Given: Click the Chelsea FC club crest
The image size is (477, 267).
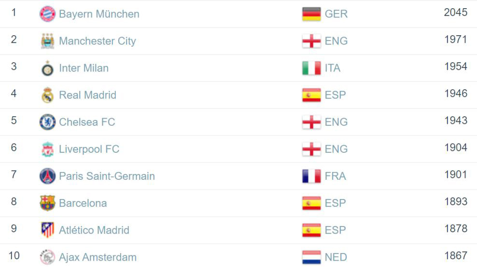Looking at the screenshot, I should click(x=47, y=122).
